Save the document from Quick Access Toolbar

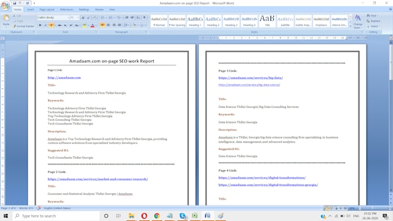coord(14,3)
